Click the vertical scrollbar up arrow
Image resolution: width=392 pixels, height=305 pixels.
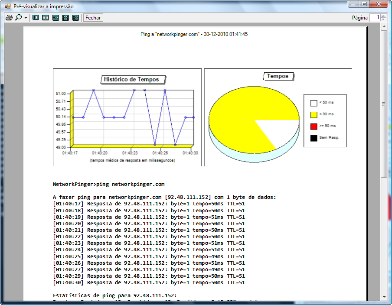384,26
